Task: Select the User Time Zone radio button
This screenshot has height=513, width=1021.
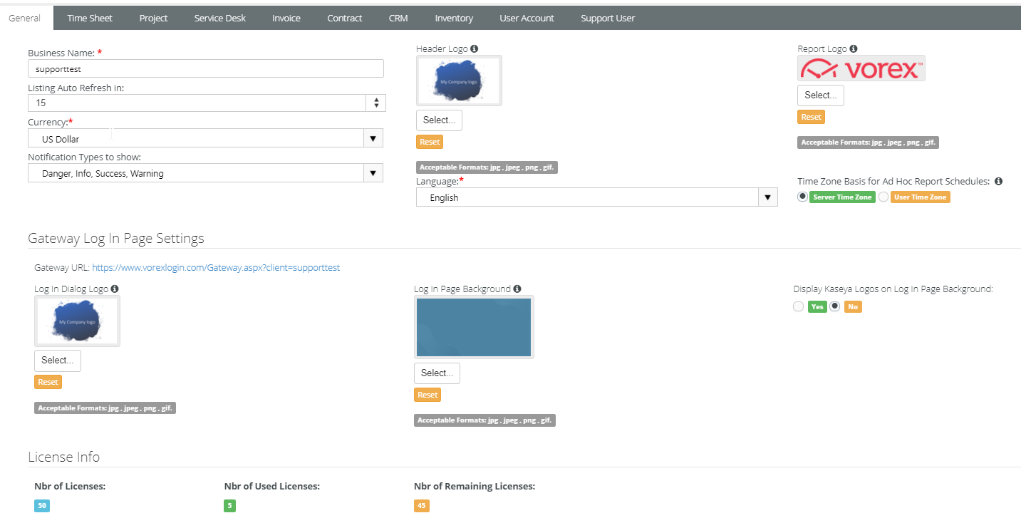Action: pos(883,197)
